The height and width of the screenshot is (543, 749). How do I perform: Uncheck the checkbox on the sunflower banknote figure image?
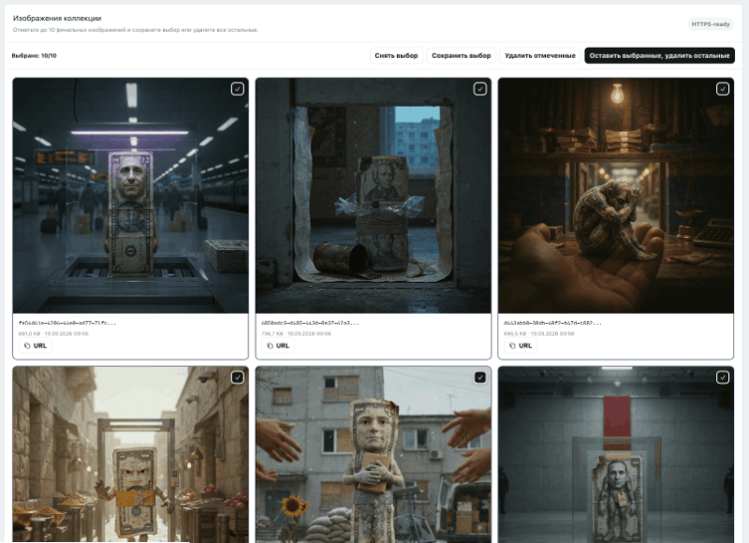(480, 378)
